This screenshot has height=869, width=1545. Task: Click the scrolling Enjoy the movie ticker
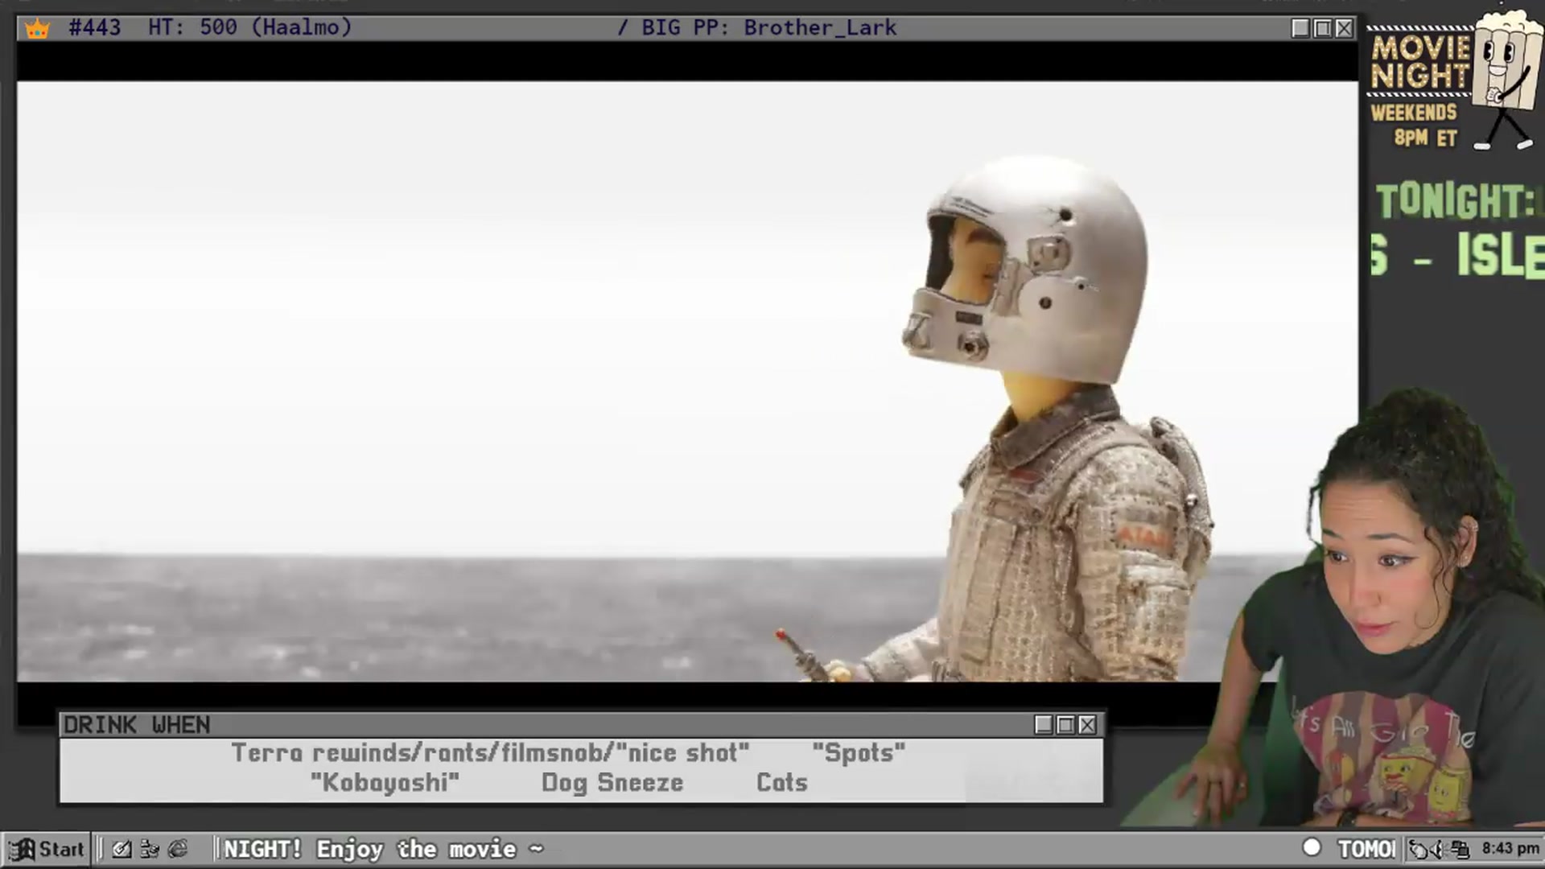click(384, 849)
